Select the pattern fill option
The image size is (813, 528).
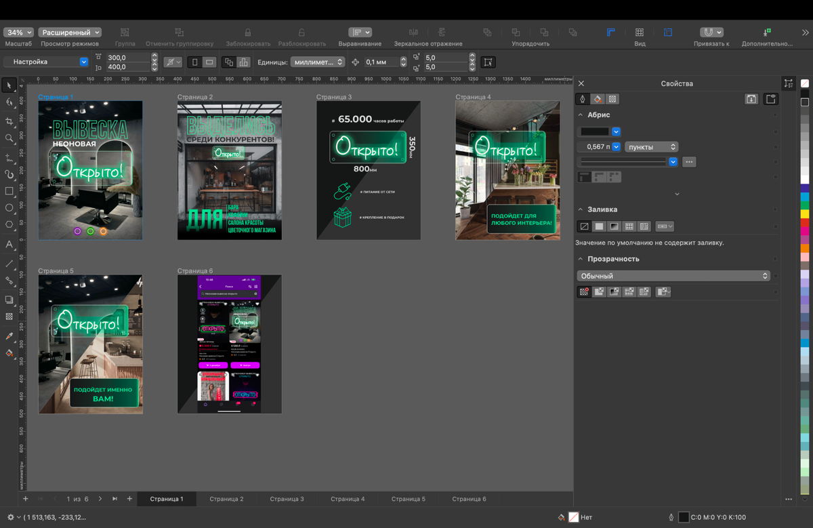click(629, 226)
